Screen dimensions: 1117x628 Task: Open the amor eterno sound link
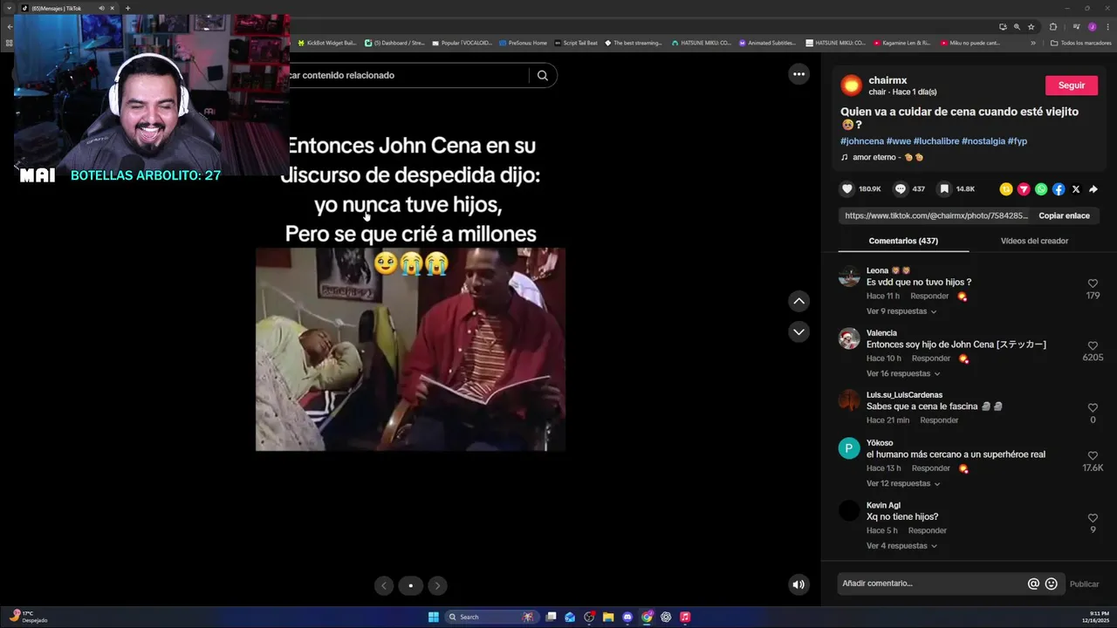point(881,157)
